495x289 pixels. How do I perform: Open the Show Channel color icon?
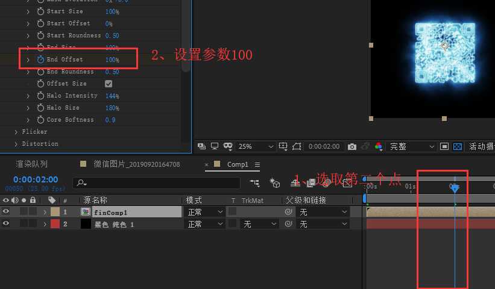(x=379, y=146)
